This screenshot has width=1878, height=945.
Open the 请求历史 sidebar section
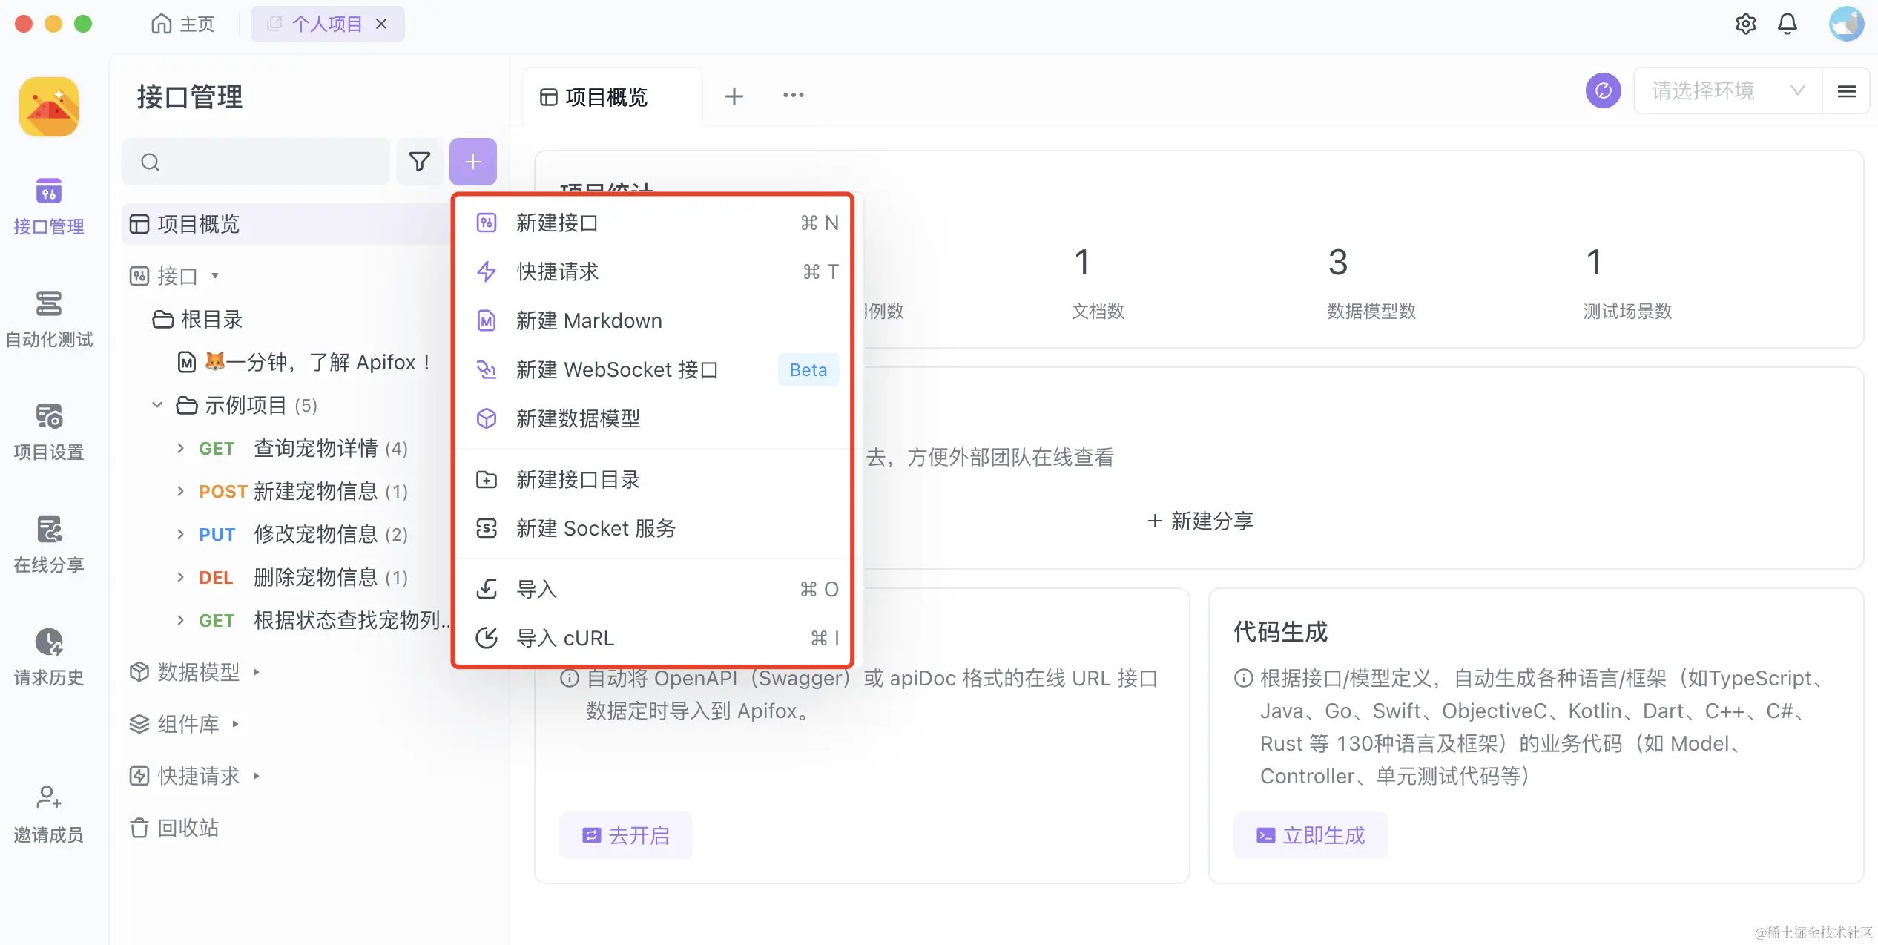[49, 658]
